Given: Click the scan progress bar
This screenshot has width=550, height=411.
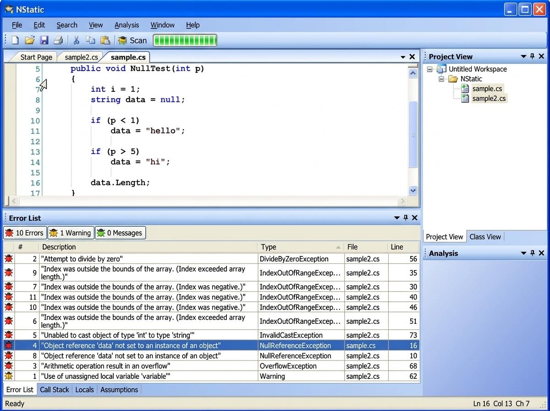Looking at the screenshot, I should pos(185,40).
